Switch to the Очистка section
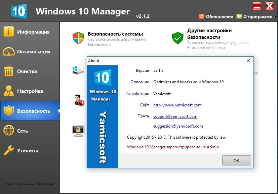278x194 pixels. 30,71
